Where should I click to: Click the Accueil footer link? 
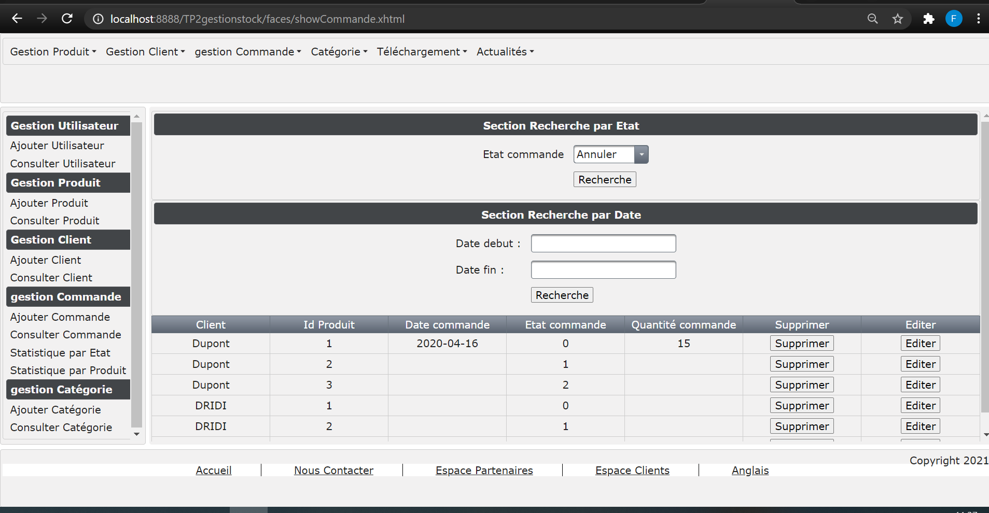[214, 471]
